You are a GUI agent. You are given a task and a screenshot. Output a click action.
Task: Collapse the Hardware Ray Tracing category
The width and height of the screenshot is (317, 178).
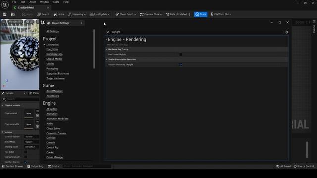106,49
